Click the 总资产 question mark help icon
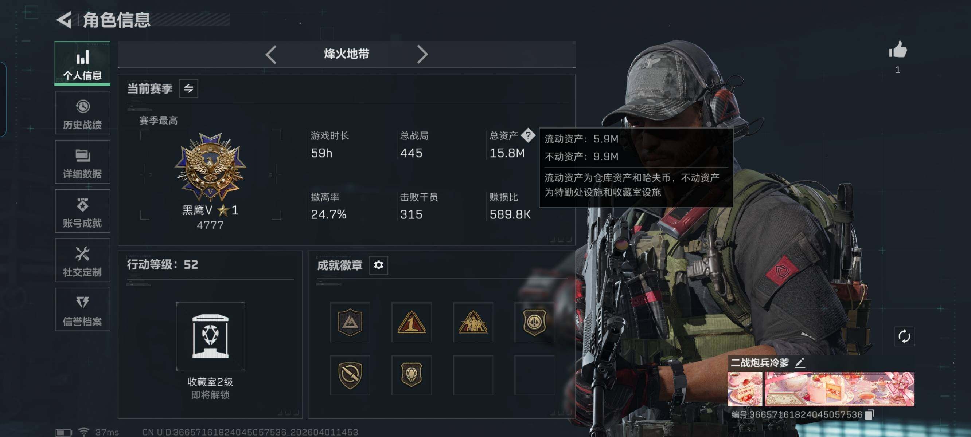 [x=528, y=135]
